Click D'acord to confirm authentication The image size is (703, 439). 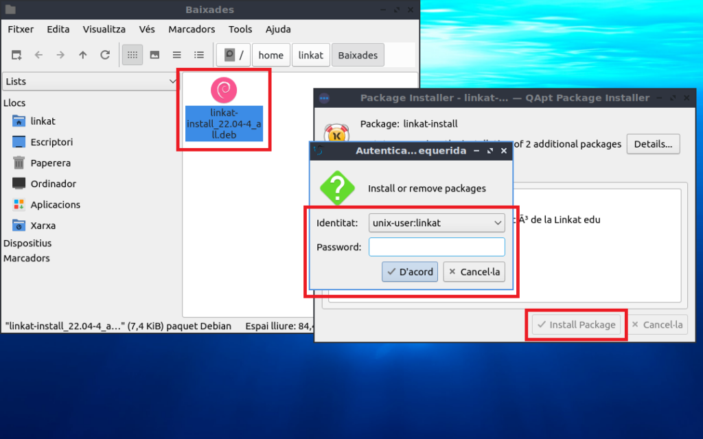pos(410,272)
